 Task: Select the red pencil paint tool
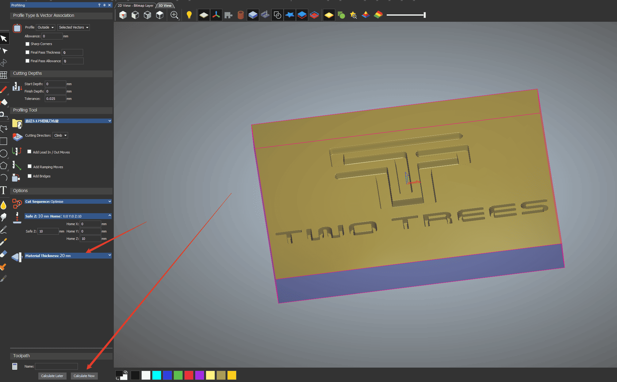click(4, 90)
